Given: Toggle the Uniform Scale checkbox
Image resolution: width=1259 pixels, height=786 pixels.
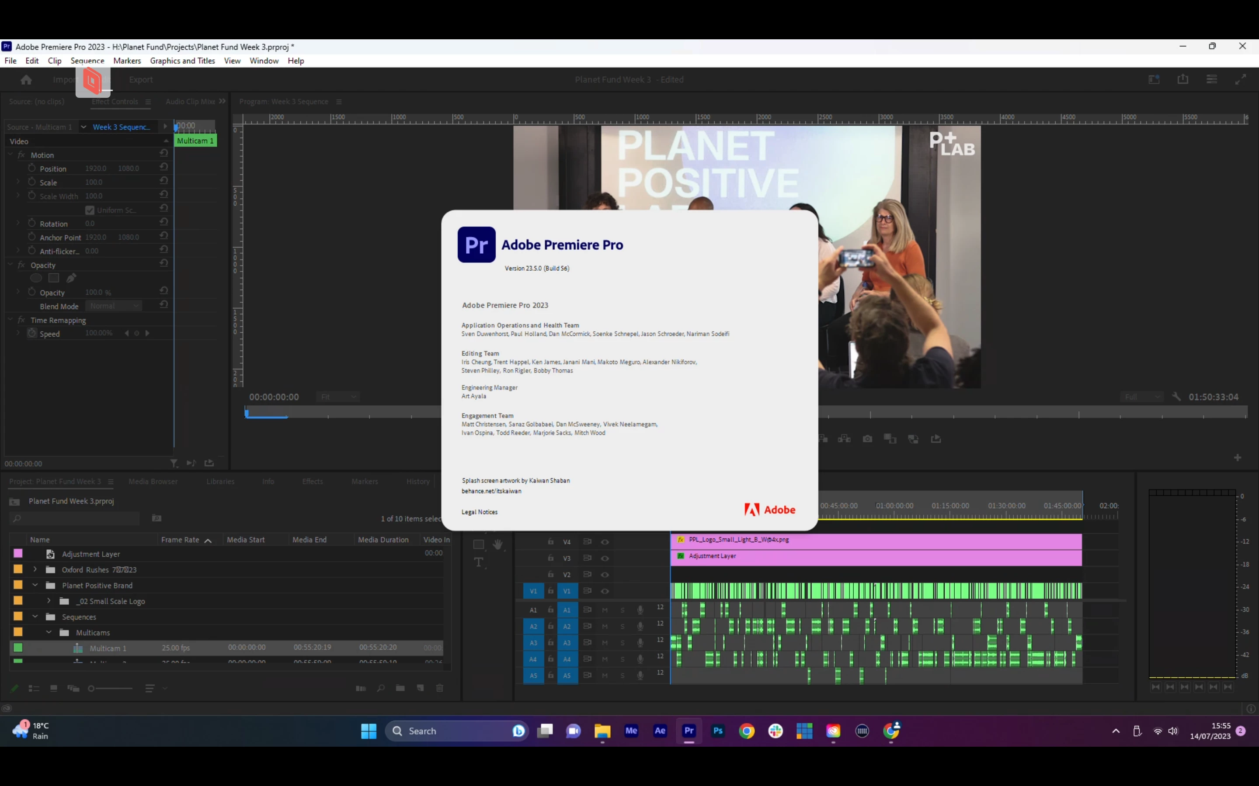Looking at the screenshot, I should click(x=90, y=210).
